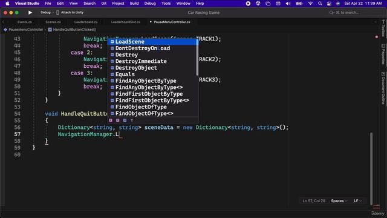Navigate back with the left arrow
387x218 pixels.
3,22
